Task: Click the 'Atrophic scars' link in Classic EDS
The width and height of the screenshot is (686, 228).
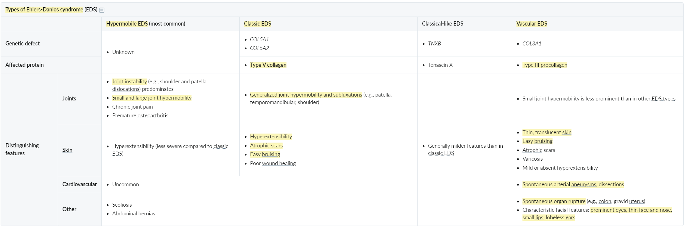Action: [x=266, y=146]
